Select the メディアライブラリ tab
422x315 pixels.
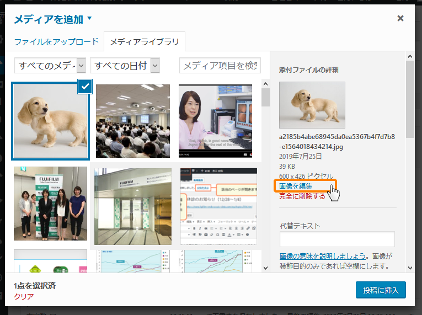click(144, 42)
